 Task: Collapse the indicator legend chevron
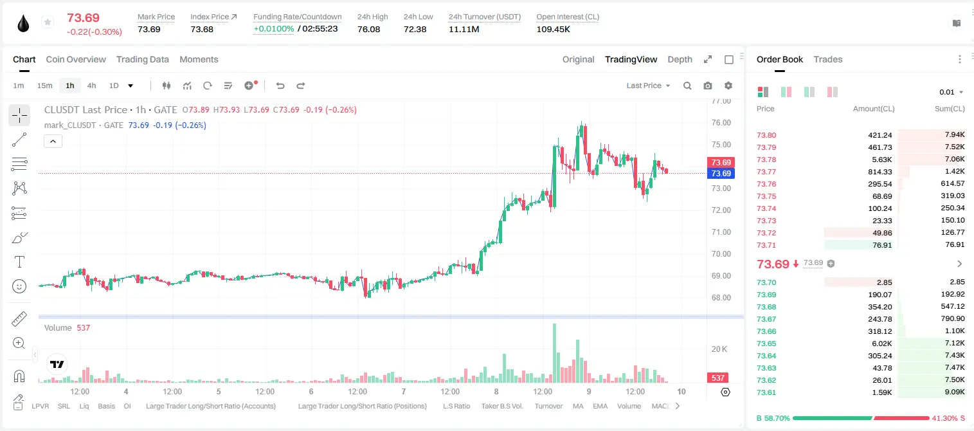(53, 142)
